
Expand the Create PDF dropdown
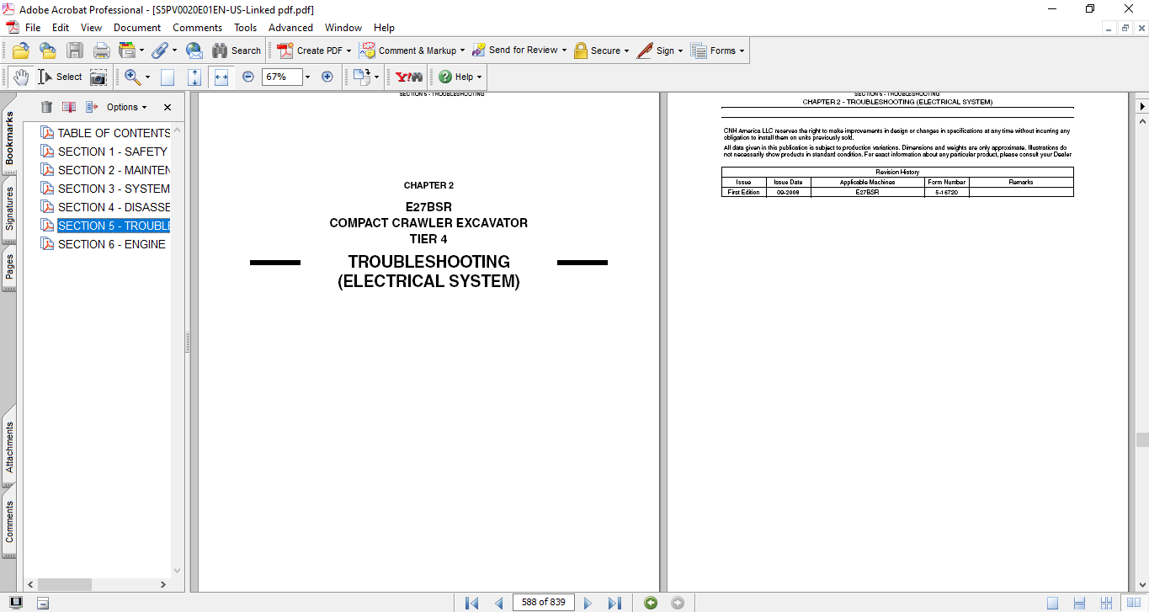[x=348, y=51]
